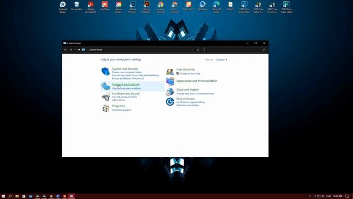Click the System and Security heading link
The image size is (353, 199).
[125, 69]
